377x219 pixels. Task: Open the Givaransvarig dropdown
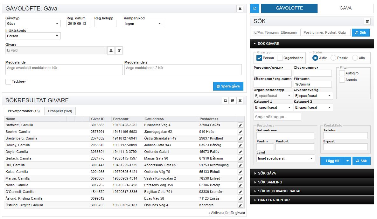313,96
